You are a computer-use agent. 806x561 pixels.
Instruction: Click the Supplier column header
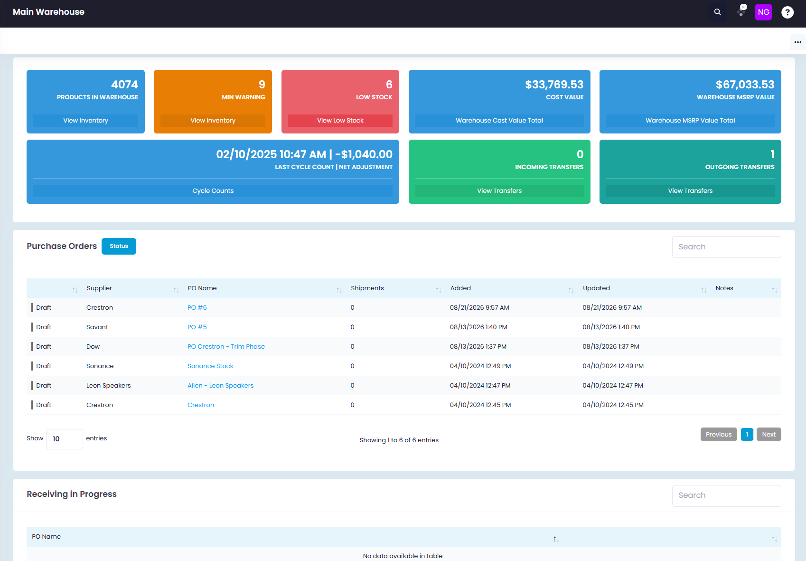click(x=99, y=288)
